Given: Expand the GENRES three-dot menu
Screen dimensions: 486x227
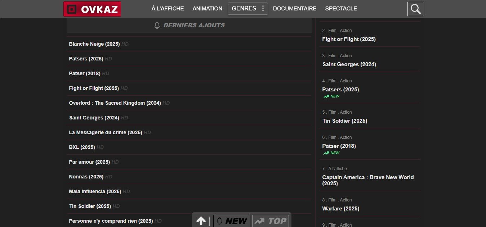Looking at the screenshot, I should (x=263, y=9).
